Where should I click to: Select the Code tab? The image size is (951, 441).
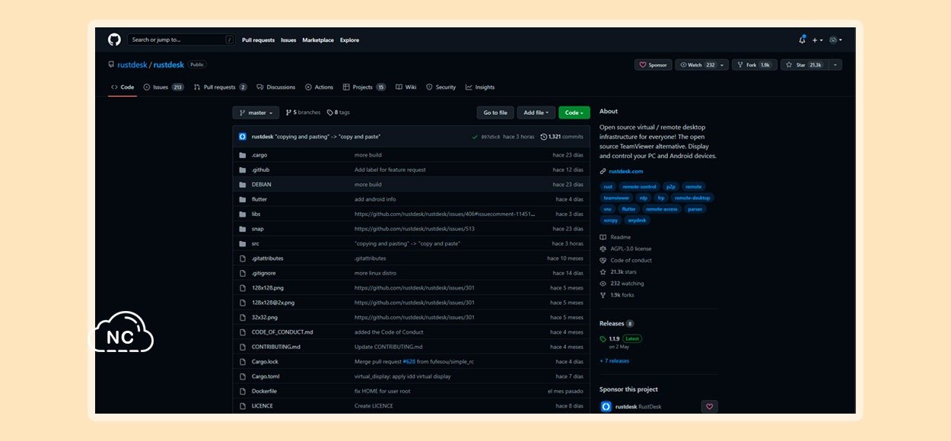(x=122, y=87)
